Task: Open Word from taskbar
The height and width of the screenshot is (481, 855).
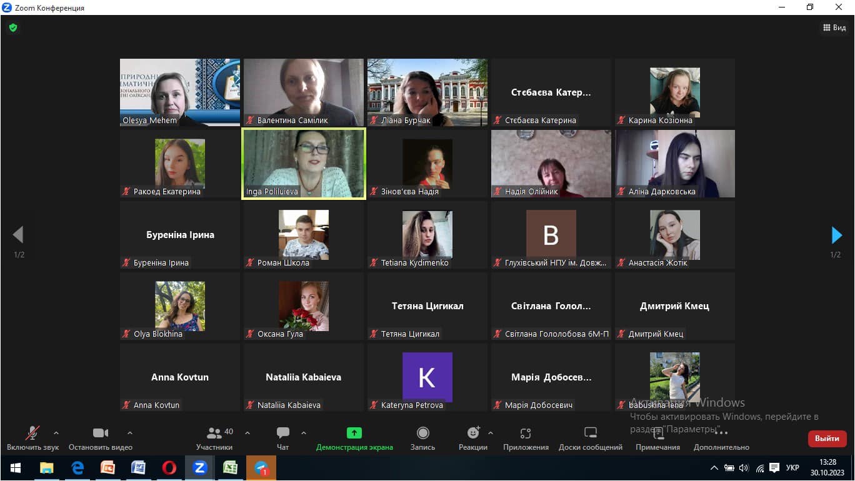Action: (x=138, y=468)
